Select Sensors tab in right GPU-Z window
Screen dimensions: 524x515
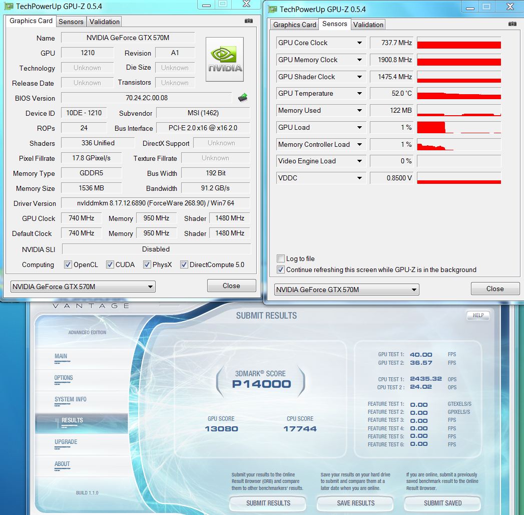click(x=334, y=24)
